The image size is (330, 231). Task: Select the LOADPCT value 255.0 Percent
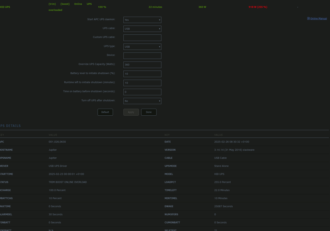coord(222,182)
